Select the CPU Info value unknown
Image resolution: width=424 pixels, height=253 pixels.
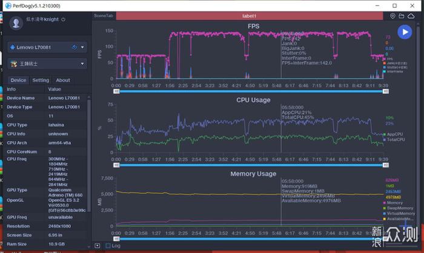pos(58,134)
